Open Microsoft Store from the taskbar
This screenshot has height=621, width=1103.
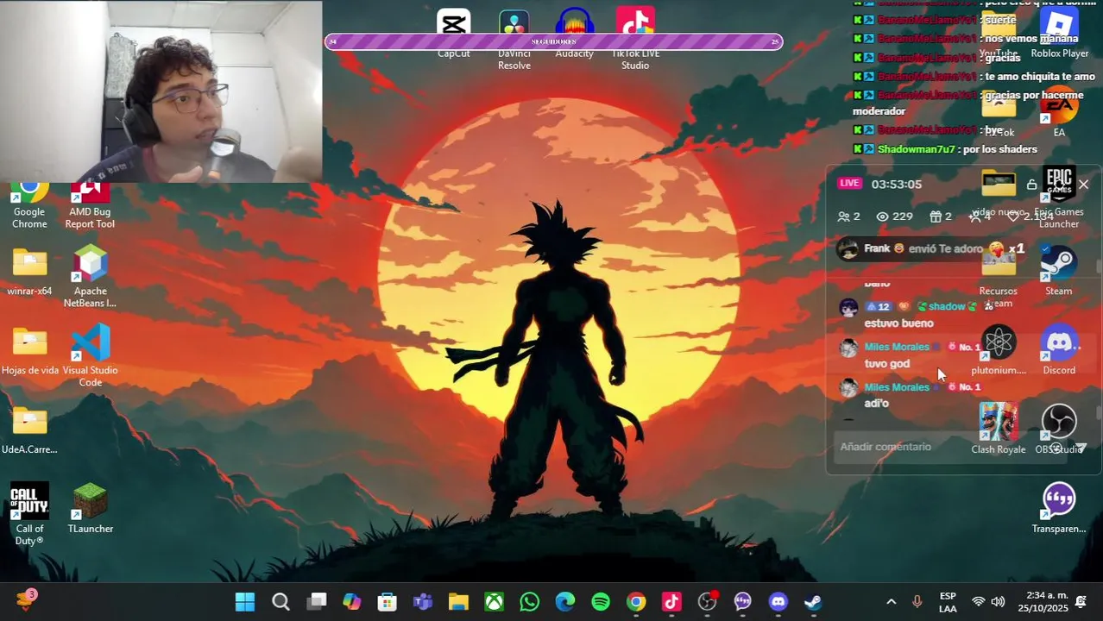pos(387,602)
